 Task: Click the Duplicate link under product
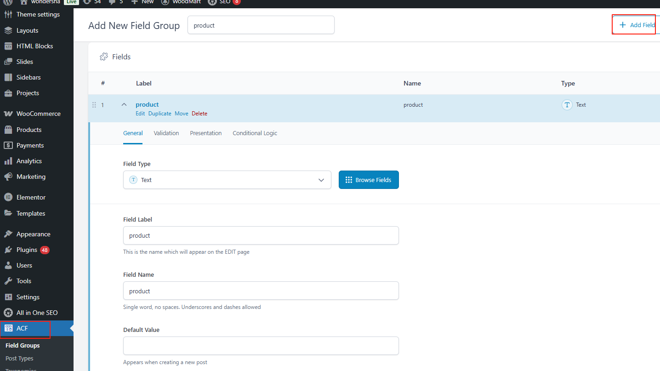click(x=159, y=114)
